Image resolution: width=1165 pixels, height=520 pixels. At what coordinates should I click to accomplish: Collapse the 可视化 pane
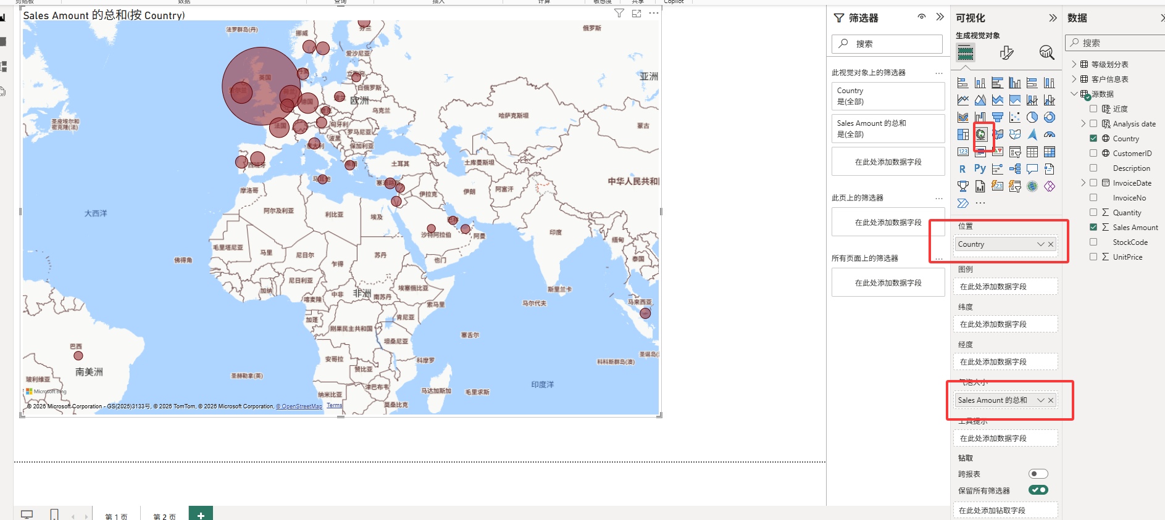[1053, 18]
